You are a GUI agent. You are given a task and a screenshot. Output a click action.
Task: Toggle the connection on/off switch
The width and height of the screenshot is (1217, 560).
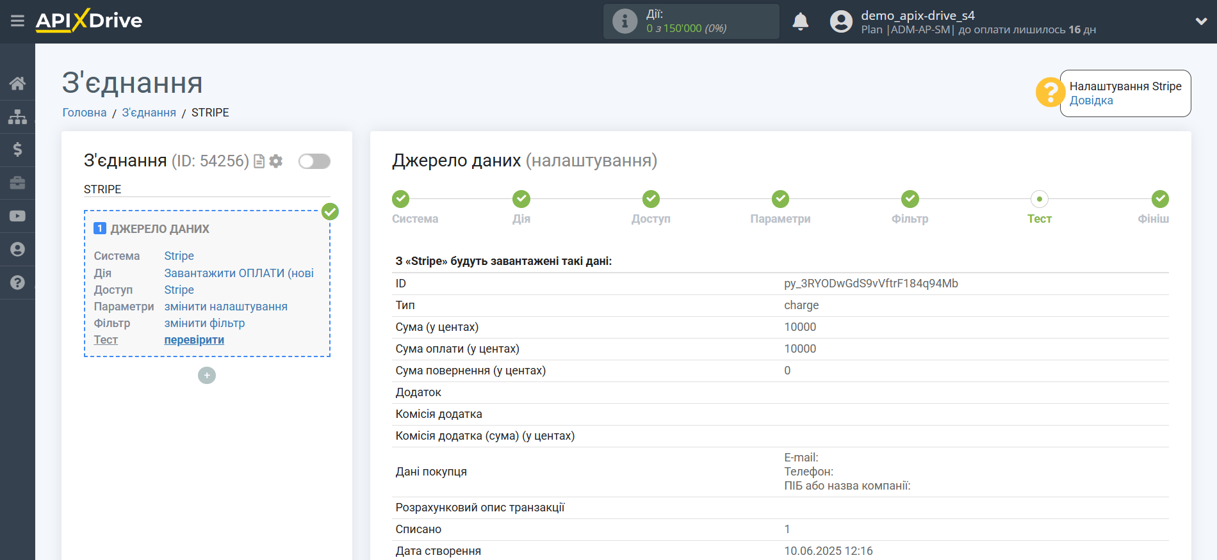[314, 161]
